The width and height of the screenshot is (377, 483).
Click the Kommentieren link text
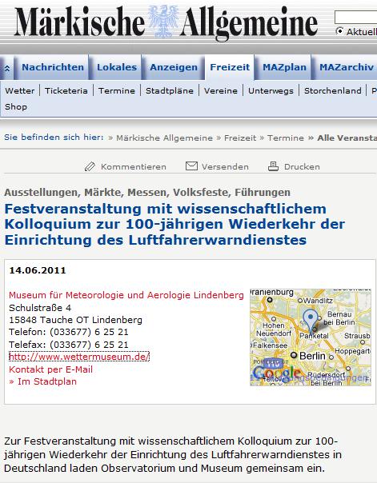pyautogui.click(x=134, y=166)
